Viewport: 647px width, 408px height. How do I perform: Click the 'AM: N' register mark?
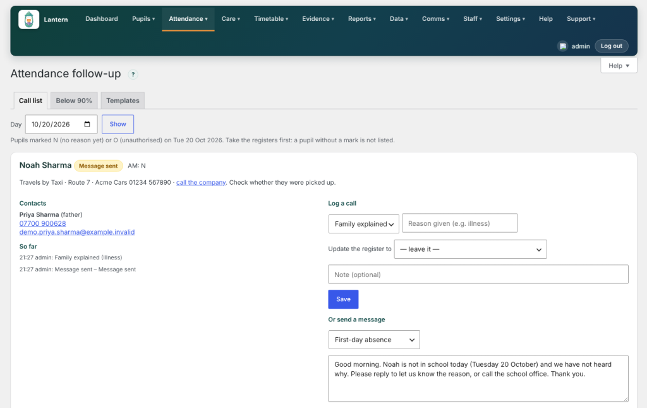click(136, 166)
